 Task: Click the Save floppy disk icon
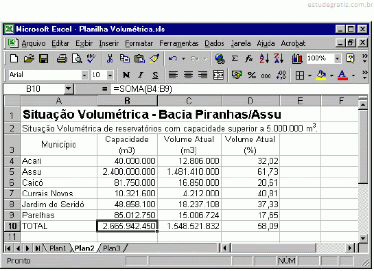(x=44, y=59)
